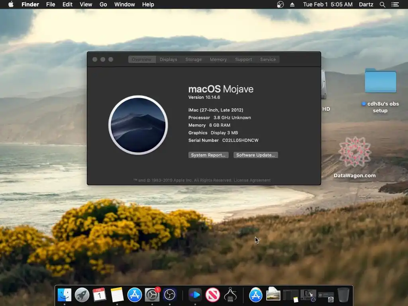
Task: Click serial number C02LL05HDNCW
Action: pyautogui.click(x=240, y=140)
